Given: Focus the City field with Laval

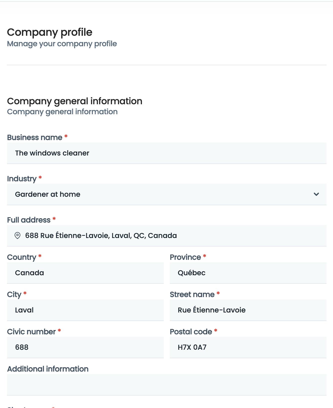Looking at the screenshot, I should point(85,310).
